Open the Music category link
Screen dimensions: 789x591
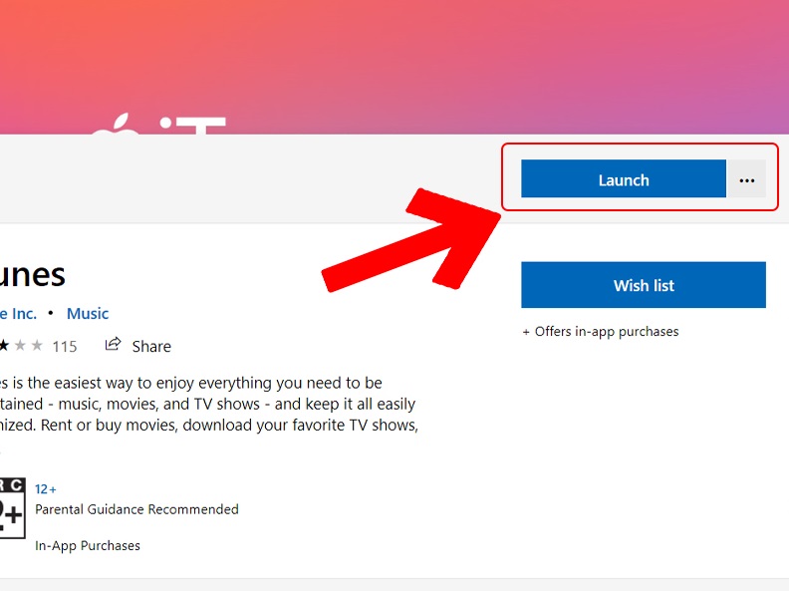[88, 314]
